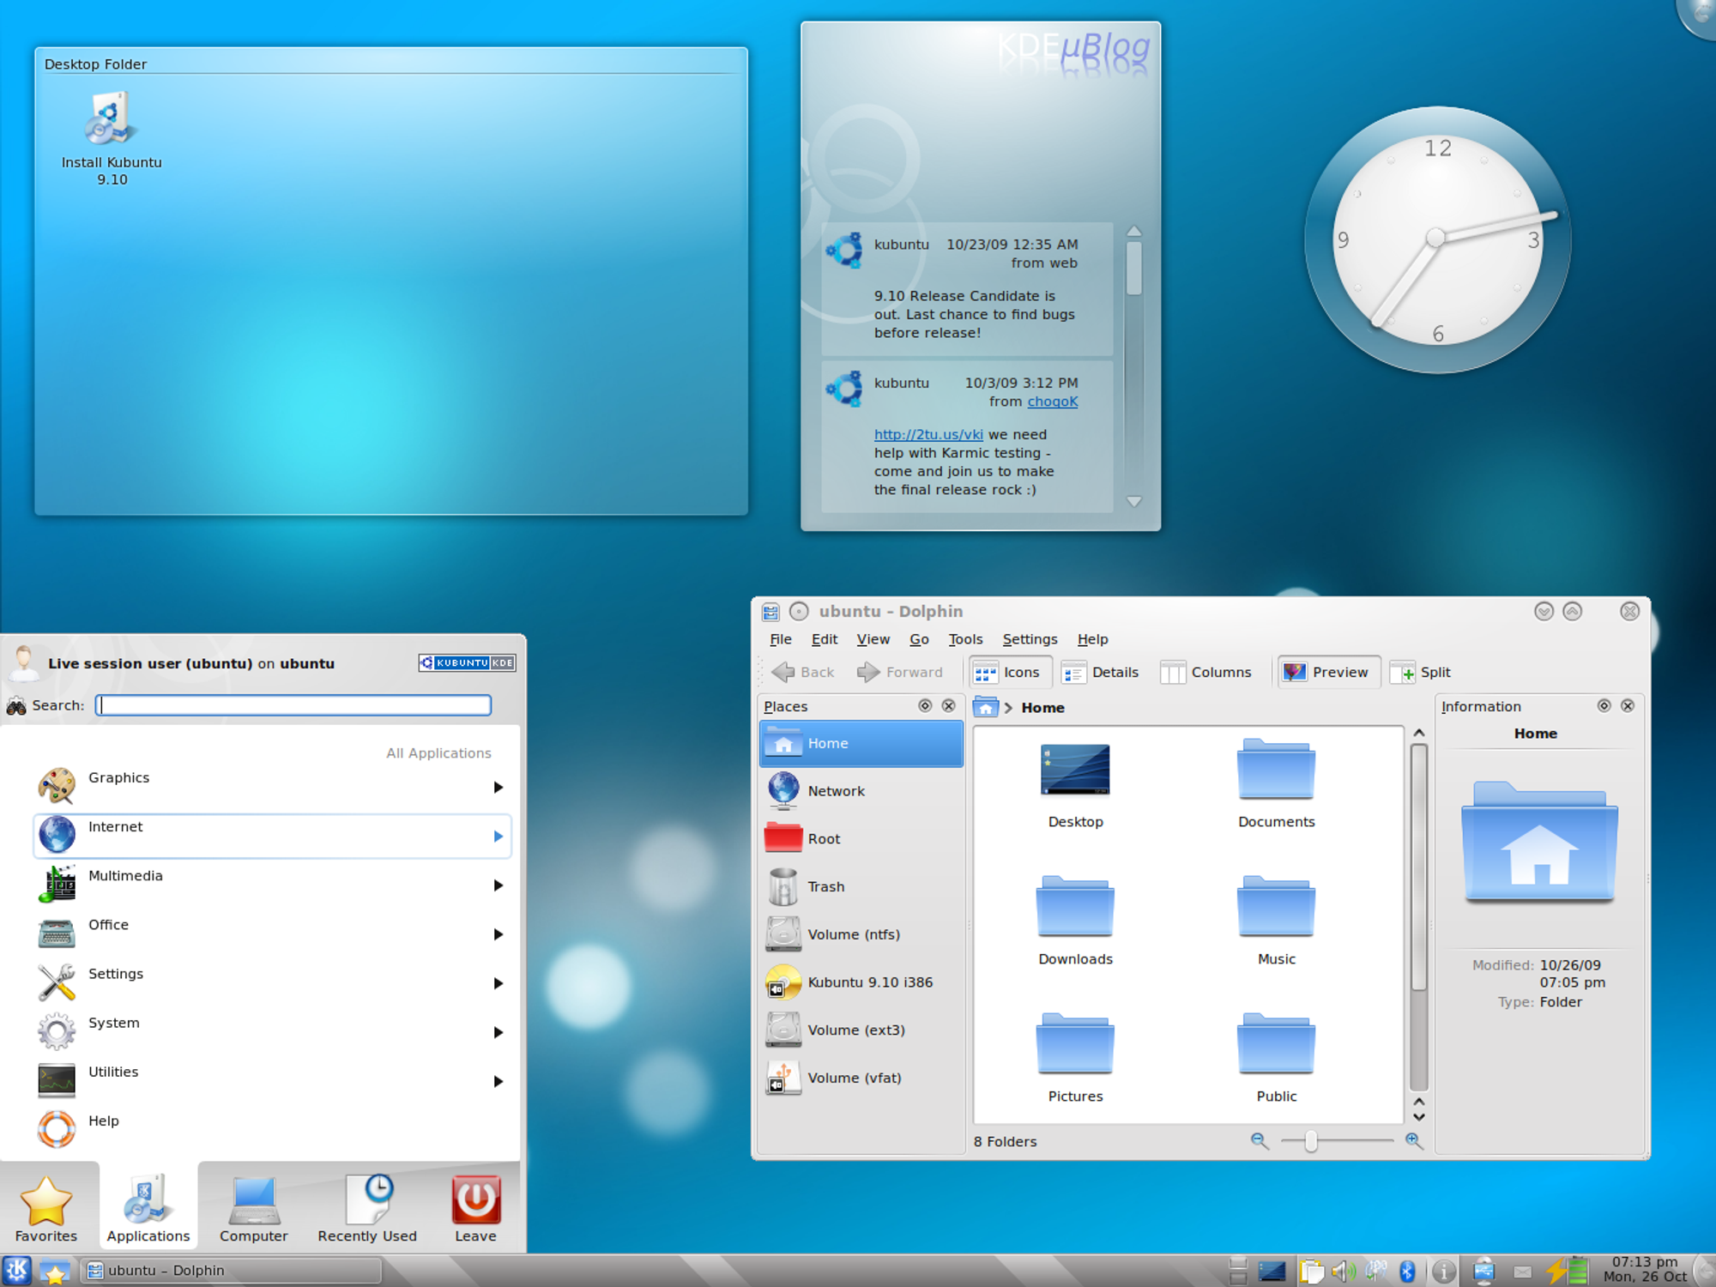Open the http://2tu.us/vki link
This screenshot has height=1287, width=1716.
(928, 435)
